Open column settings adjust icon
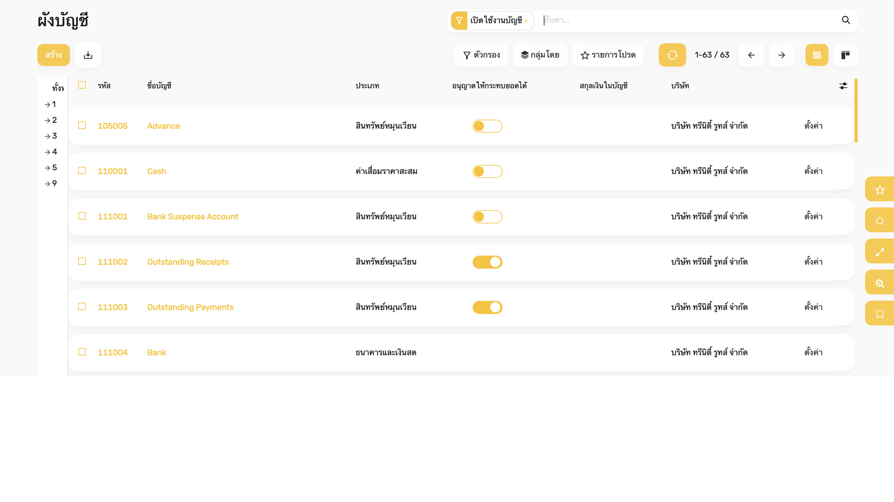This screenshot has width=894, height=502. point(843,86)
